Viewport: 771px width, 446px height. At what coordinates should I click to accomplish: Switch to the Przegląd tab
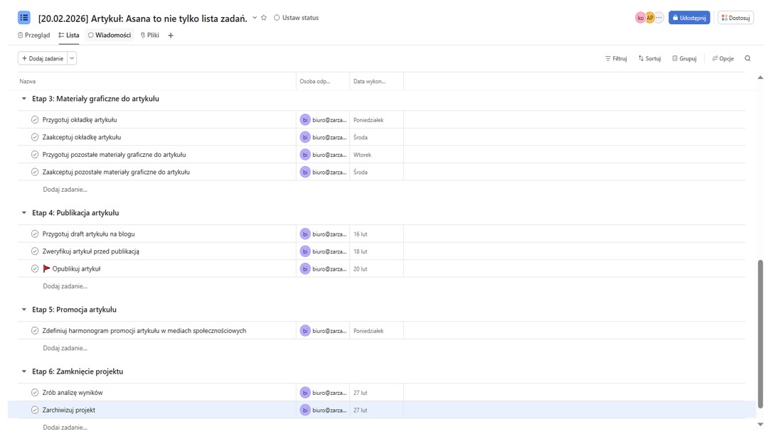(34, 36)
